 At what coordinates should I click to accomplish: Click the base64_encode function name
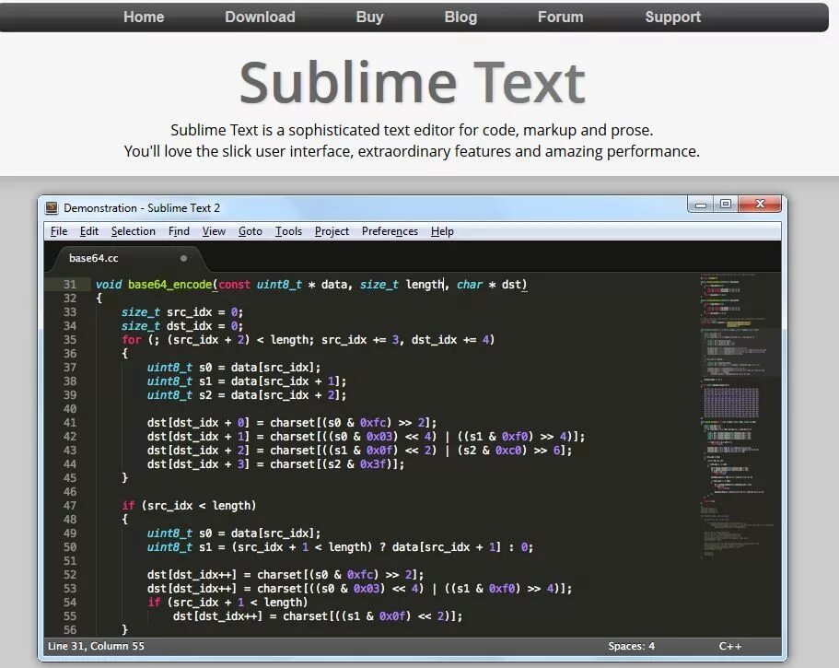pos(170,285)
